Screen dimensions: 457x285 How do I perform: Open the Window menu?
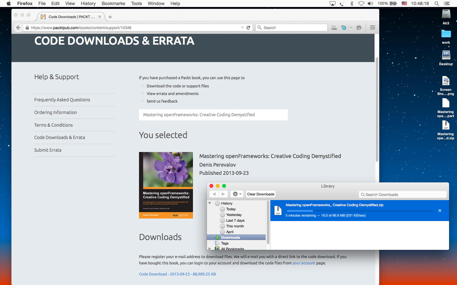tap(156, 3)
